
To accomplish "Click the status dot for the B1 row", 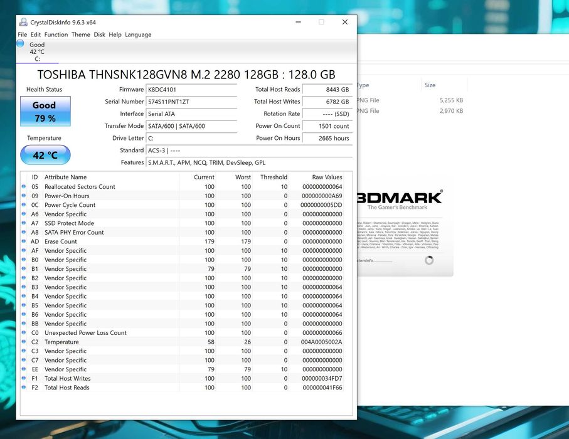I will 24,269.
